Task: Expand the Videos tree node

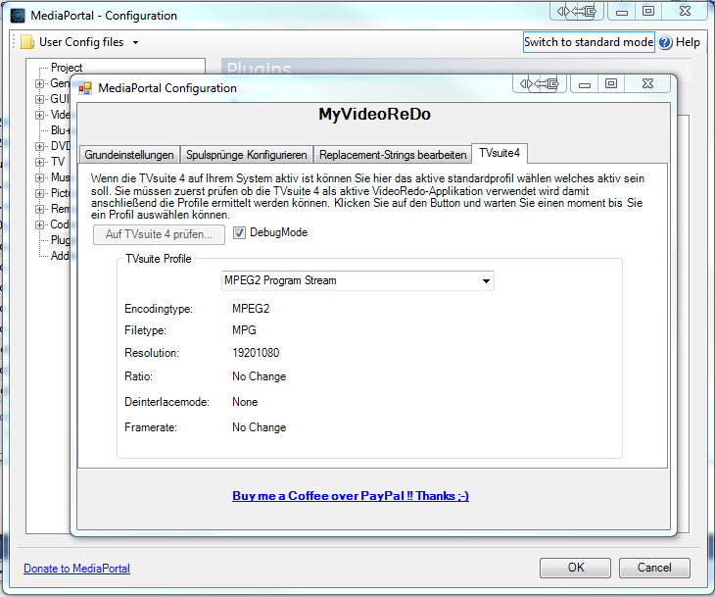Action: click(40, 115)
